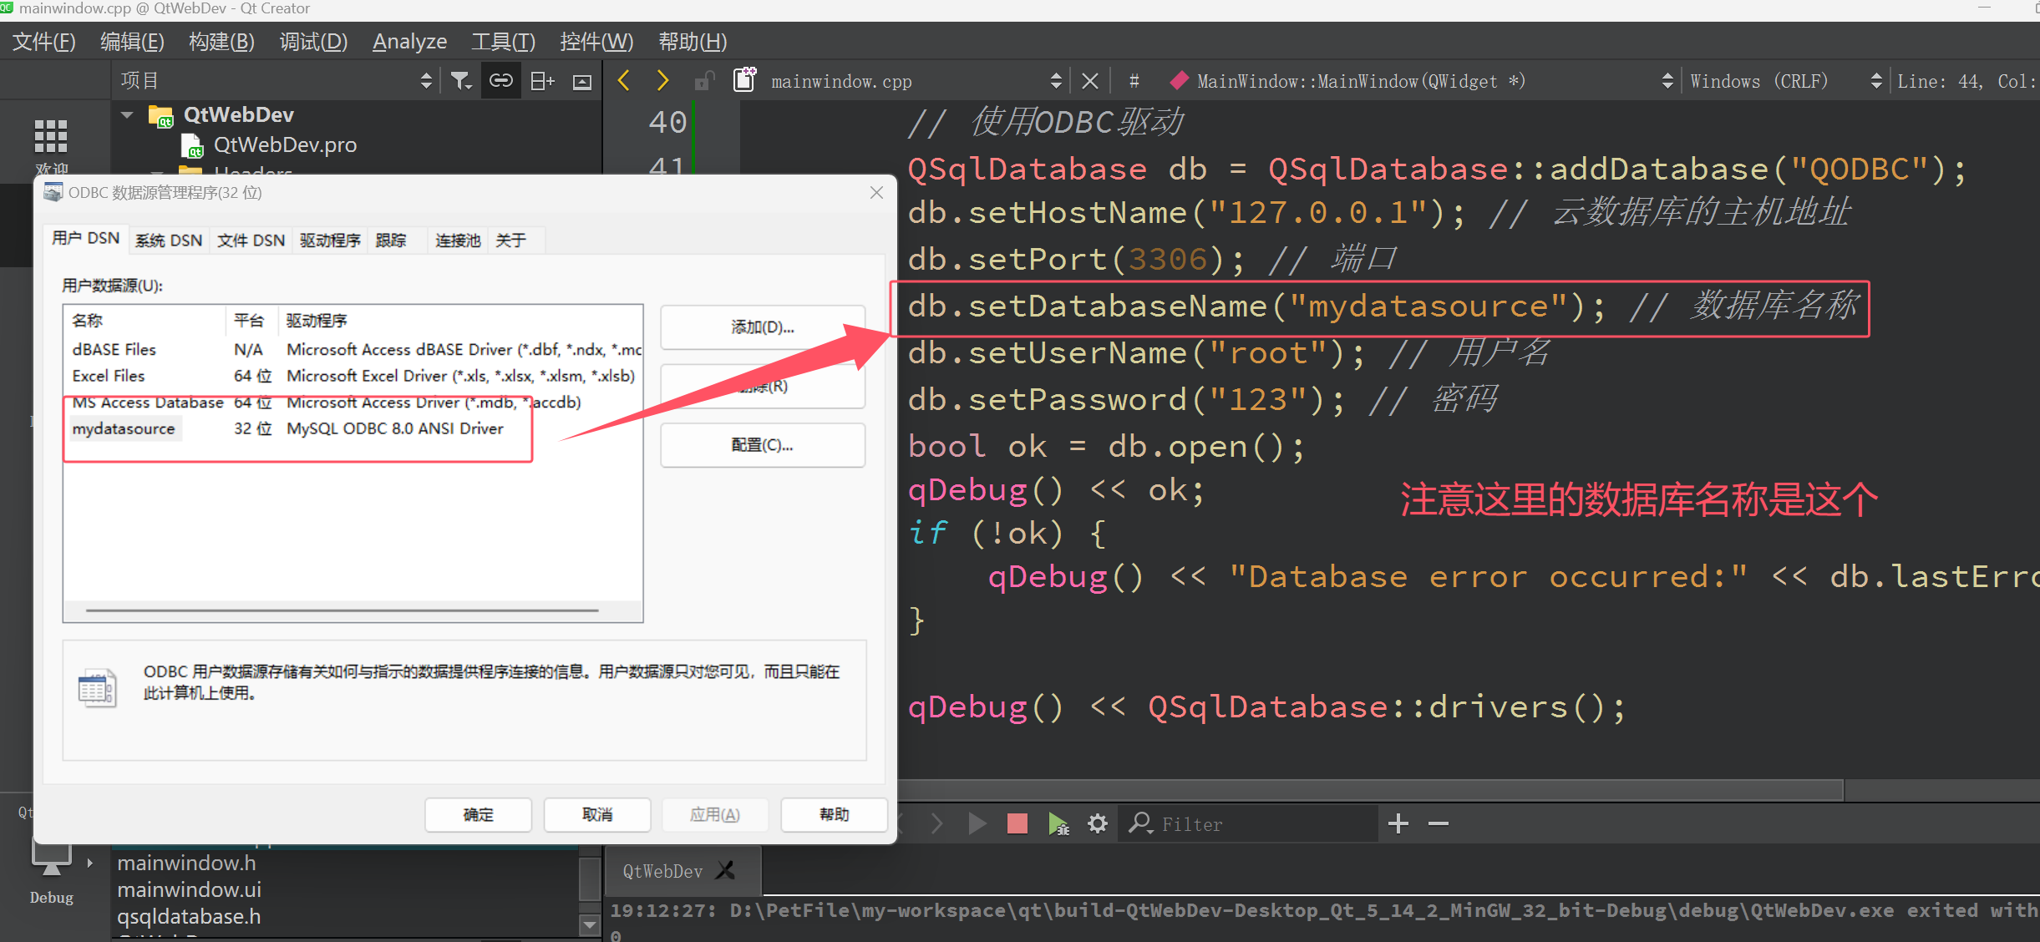Open the Welcome mode grid icon
This screenshot has height=942, width=2040.
coord(51,136)
